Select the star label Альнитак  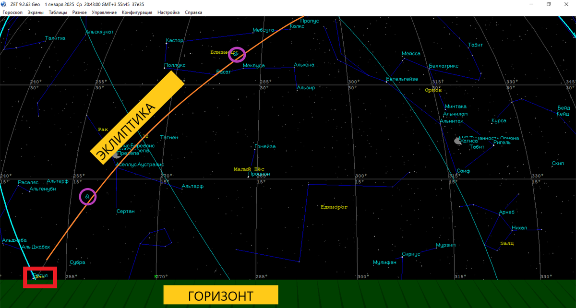click(452, 121)
